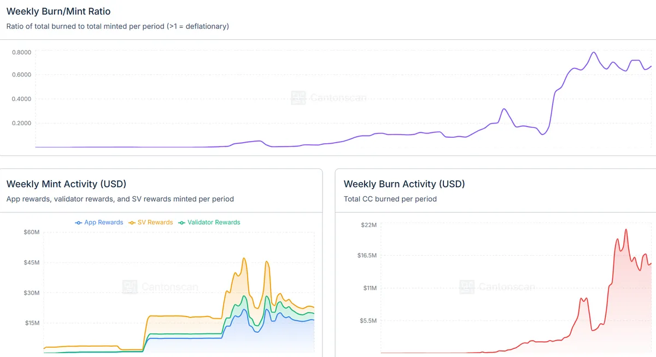Toggle the SV Rewards legend series
Screen dimensions: 656x357
pyautogui.click(x=150, y=223)
